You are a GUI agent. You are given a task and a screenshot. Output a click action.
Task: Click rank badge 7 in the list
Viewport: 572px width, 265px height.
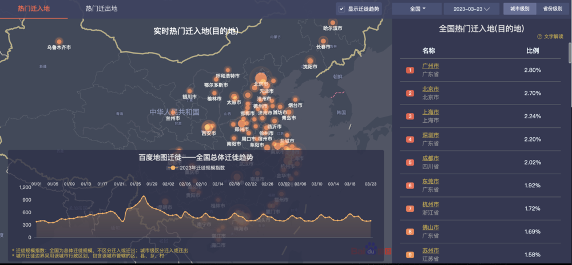410,208
